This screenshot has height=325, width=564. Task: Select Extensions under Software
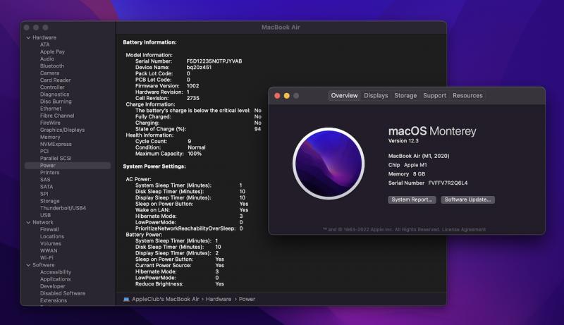(54, 301)
